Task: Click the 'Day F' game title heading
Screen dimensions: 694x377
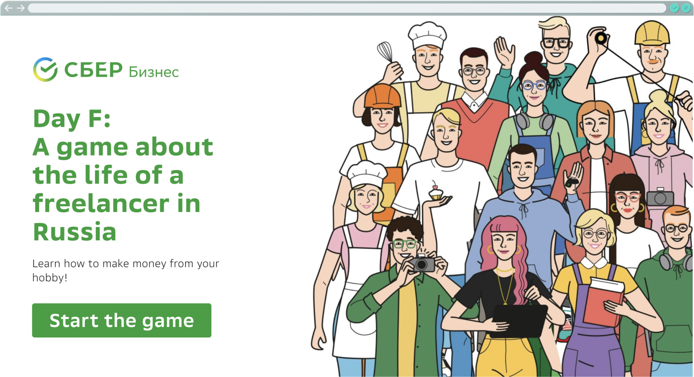Action: click(x=123, y=175)
